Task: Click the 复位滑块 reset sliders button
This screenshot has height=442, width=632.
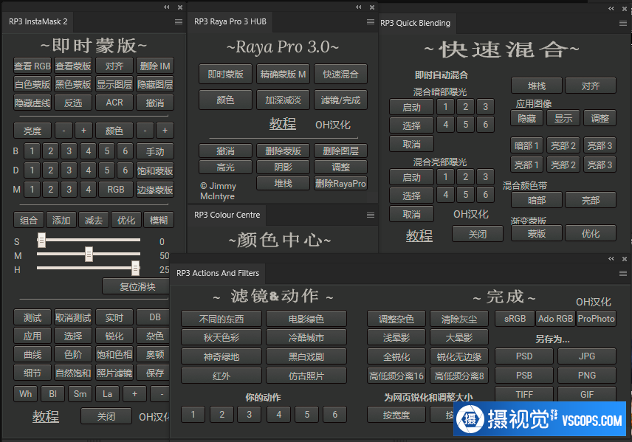Action: (x=137, y=286)
